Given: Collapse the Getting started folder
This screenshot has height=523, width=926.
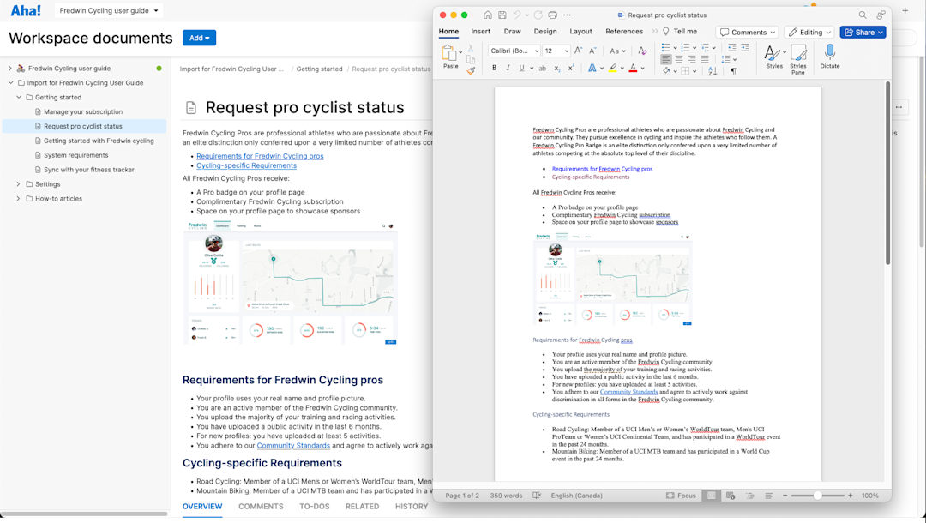Looking at the screenshot, I should click(x=19, y=97).
